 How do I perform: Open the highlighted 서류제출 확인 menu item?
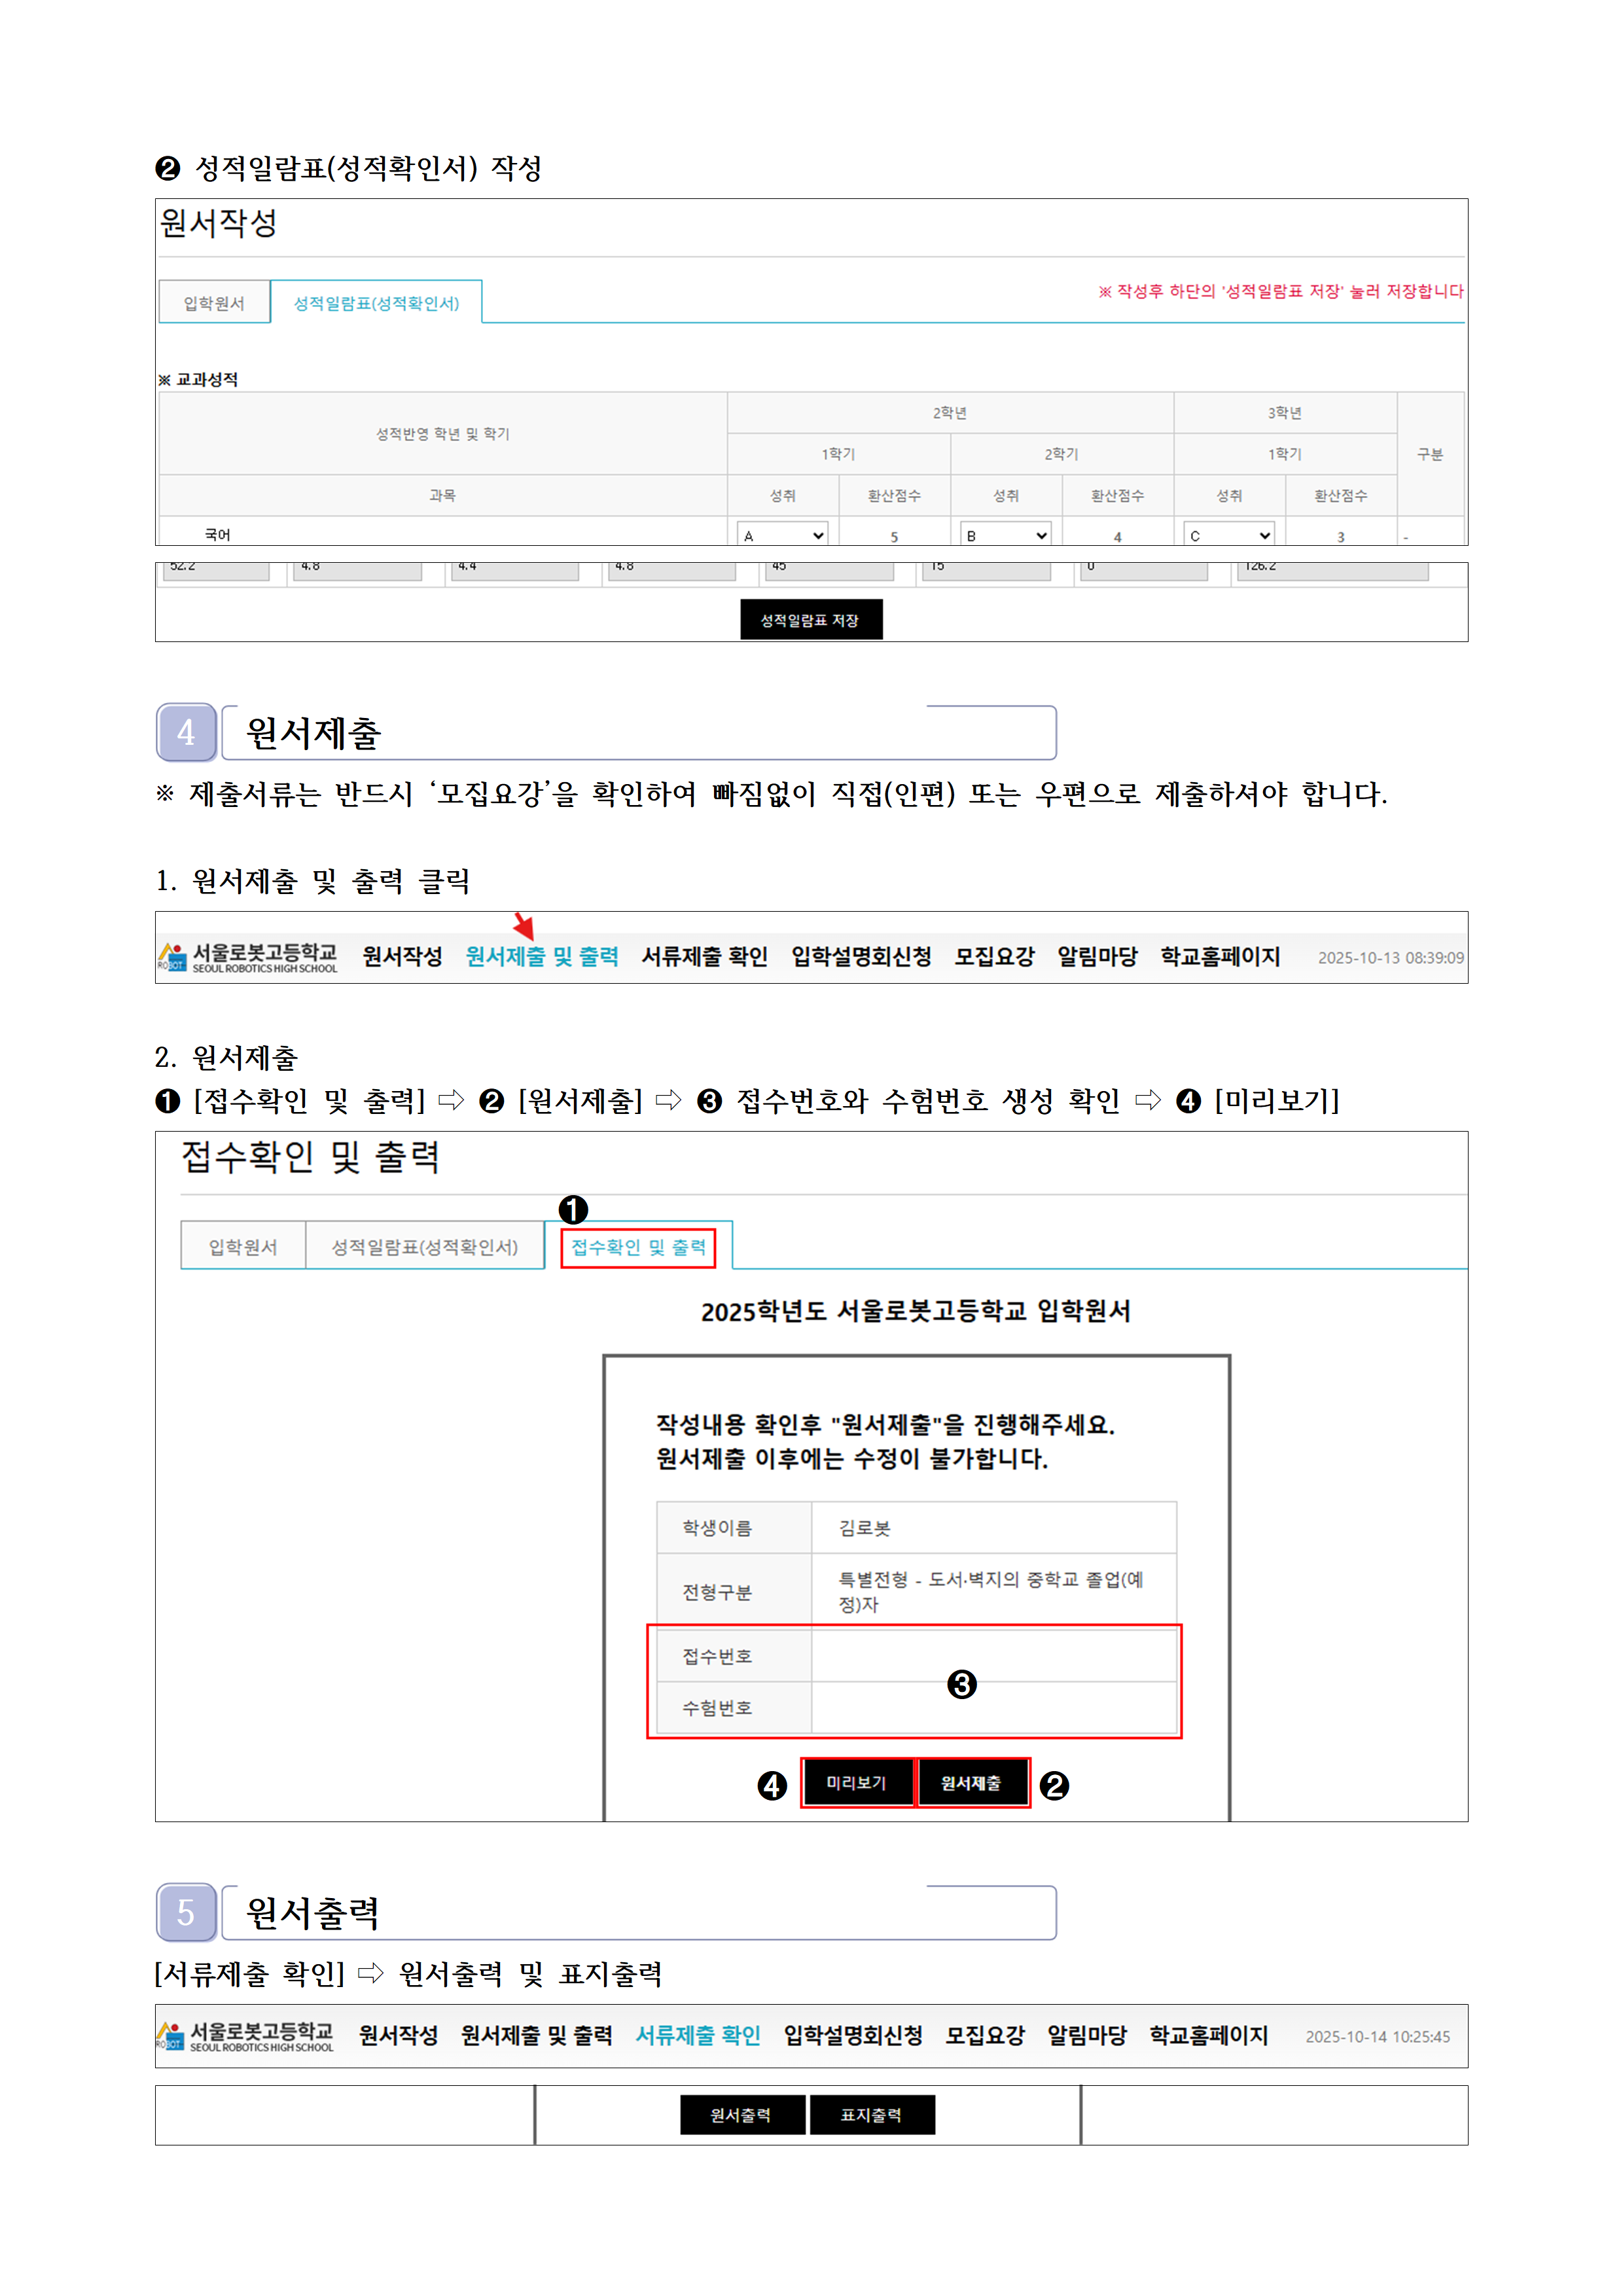point(698,2036)
